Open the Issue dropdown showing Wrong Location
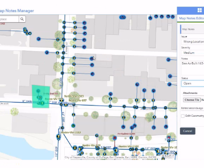This screenshot has width=204, height=168. coord(193,42)
